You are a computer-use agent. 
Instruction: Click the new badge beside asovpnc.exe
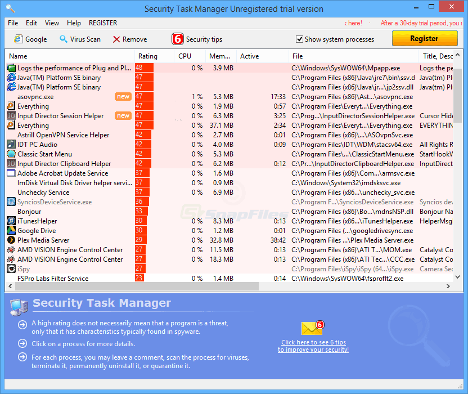click(x=123, y=96)
